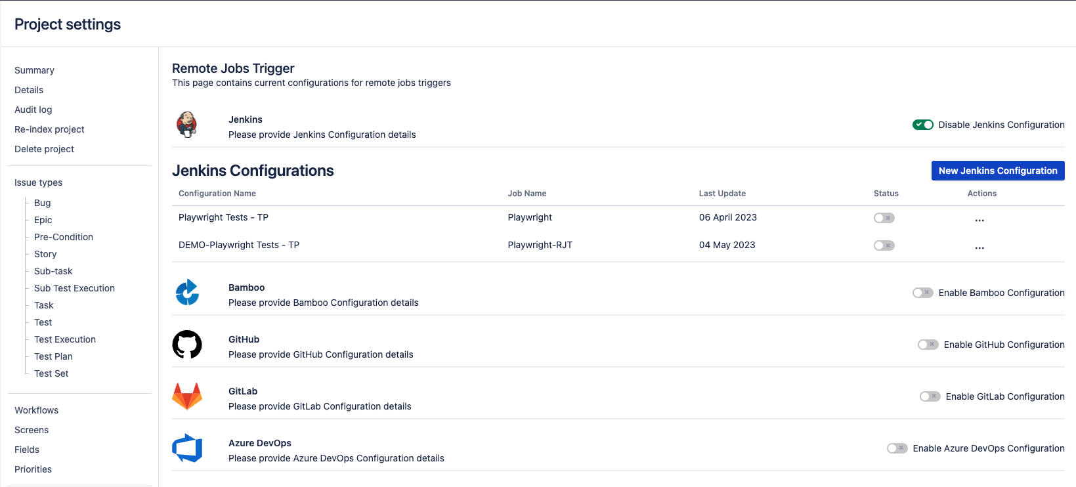Select Sub Test Execution issue type
Image resolution: width=1076 pixels, height=487 pixels.
(74, 288)
